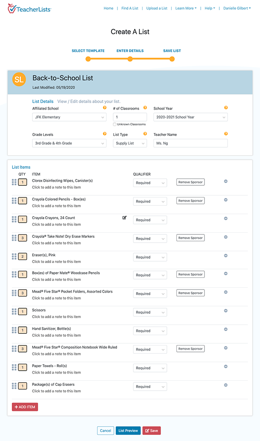Screen dimensions: 260x441
Task: Click the red Save button
Action: pyautogui.click(x=152, y=431)
